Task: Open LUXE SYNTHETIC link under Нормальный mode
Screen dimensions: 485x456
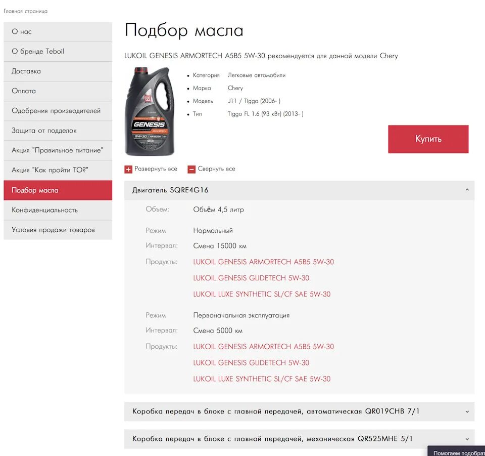Action: click(262, 294)
